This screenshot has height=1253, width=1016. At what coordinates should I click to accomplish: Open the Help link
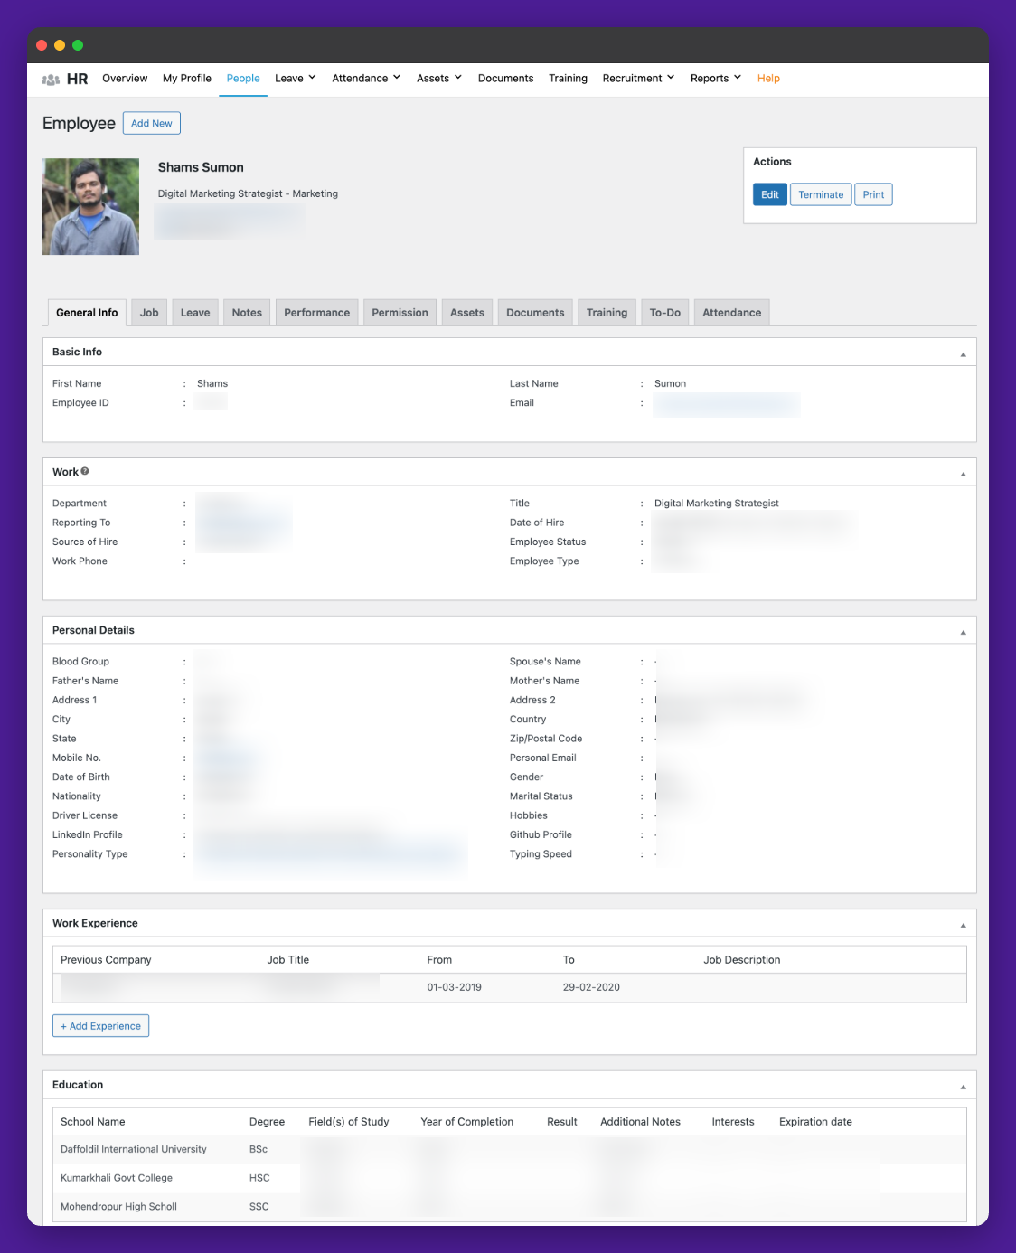coord(768,79)
